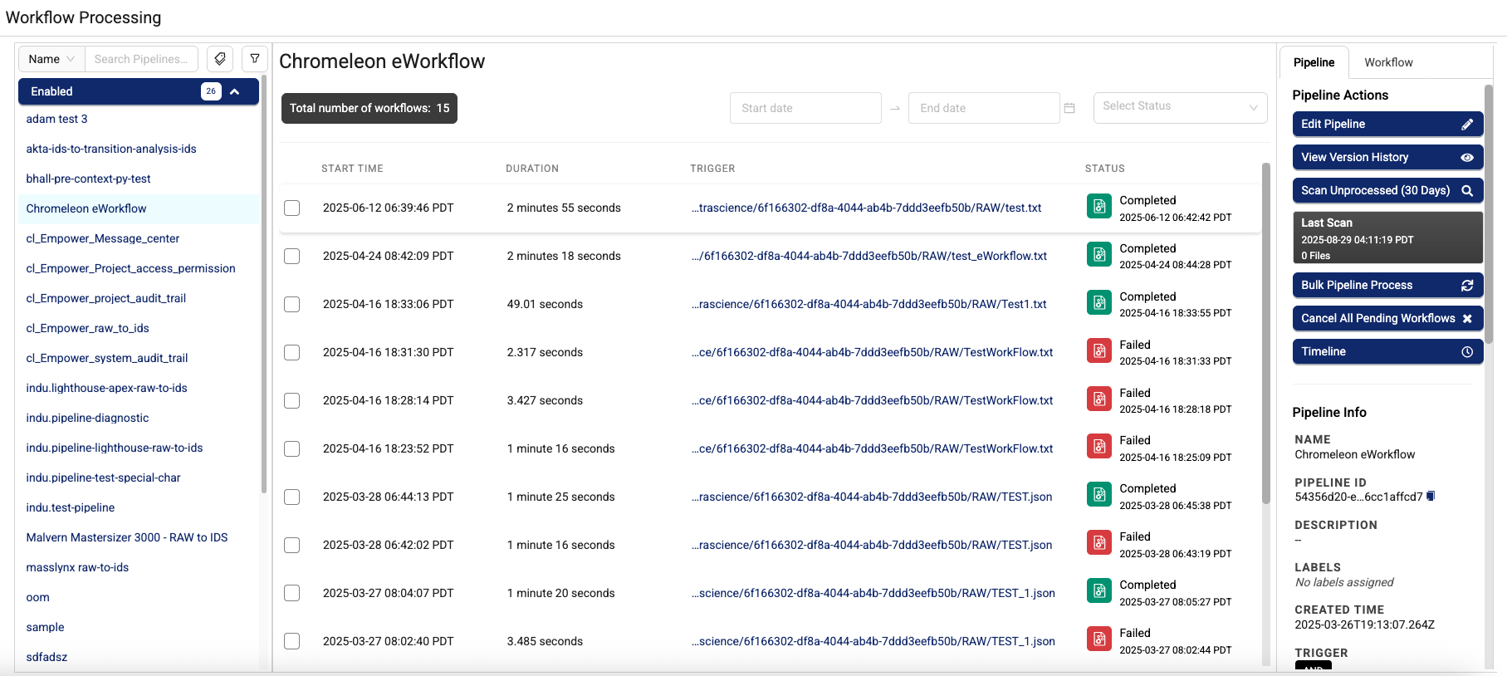Click the Completed status icon for 2025-03-28 06:44:13 run

pyautogui.click(x=1099, y=494)
